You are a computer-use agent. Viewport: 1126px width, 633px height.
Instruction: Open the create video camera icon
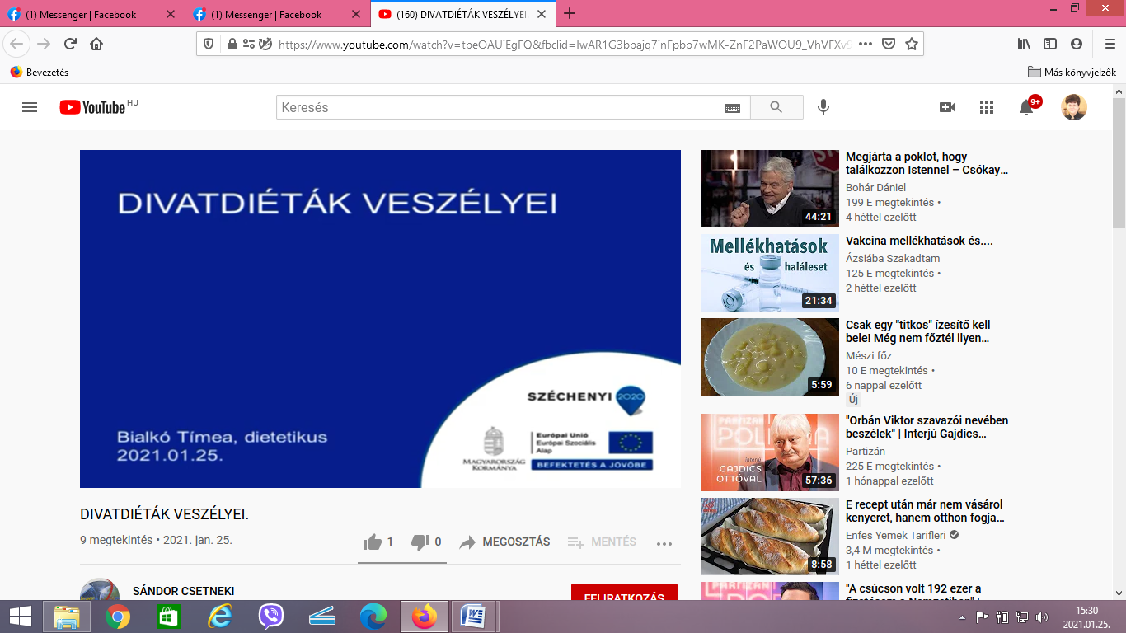(x=947, y=107)
